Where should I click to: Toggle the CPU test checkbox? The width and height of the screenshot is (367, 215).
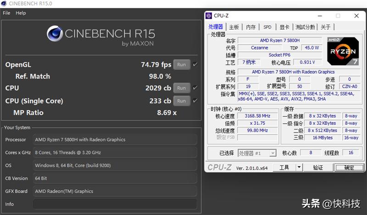click(195, 88)
